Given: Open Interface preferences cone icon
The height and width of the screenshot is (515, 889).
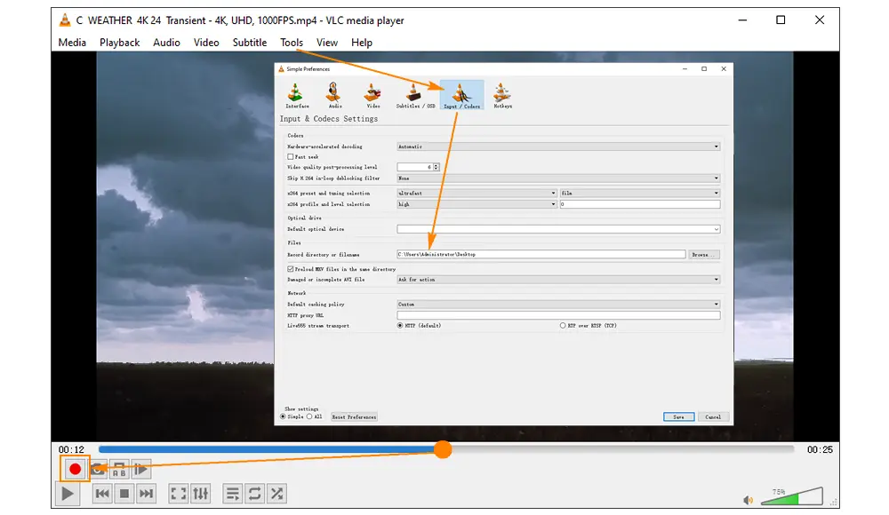Looking at the screenshot, I should (297, 95).
